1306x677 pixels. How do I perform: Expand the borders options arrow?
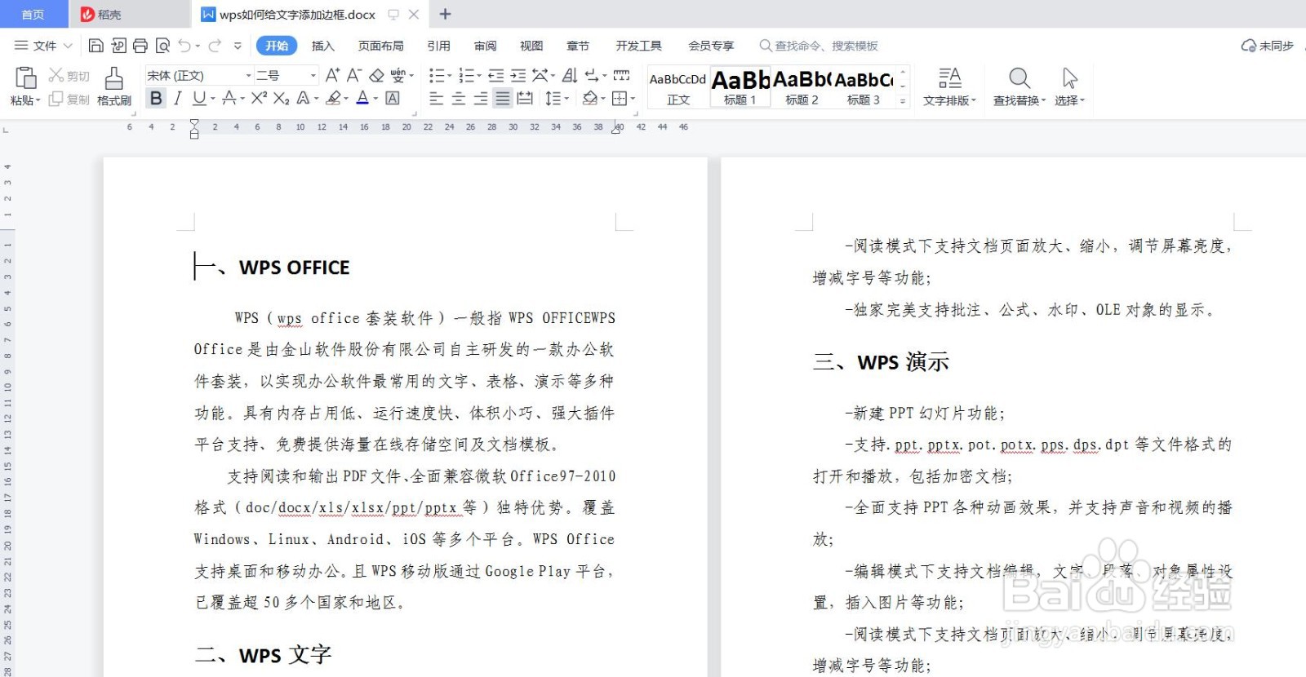633,100
